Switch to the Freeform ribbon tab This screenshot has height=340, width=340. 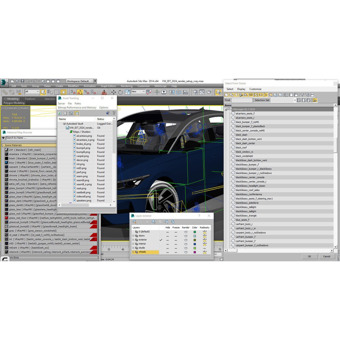pos(30,99)
